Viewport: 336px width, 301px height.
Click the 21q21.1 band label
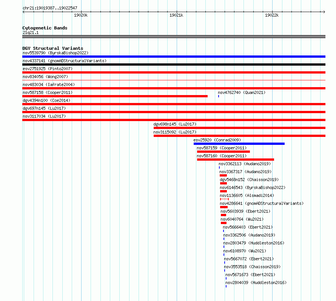point(31,32)
